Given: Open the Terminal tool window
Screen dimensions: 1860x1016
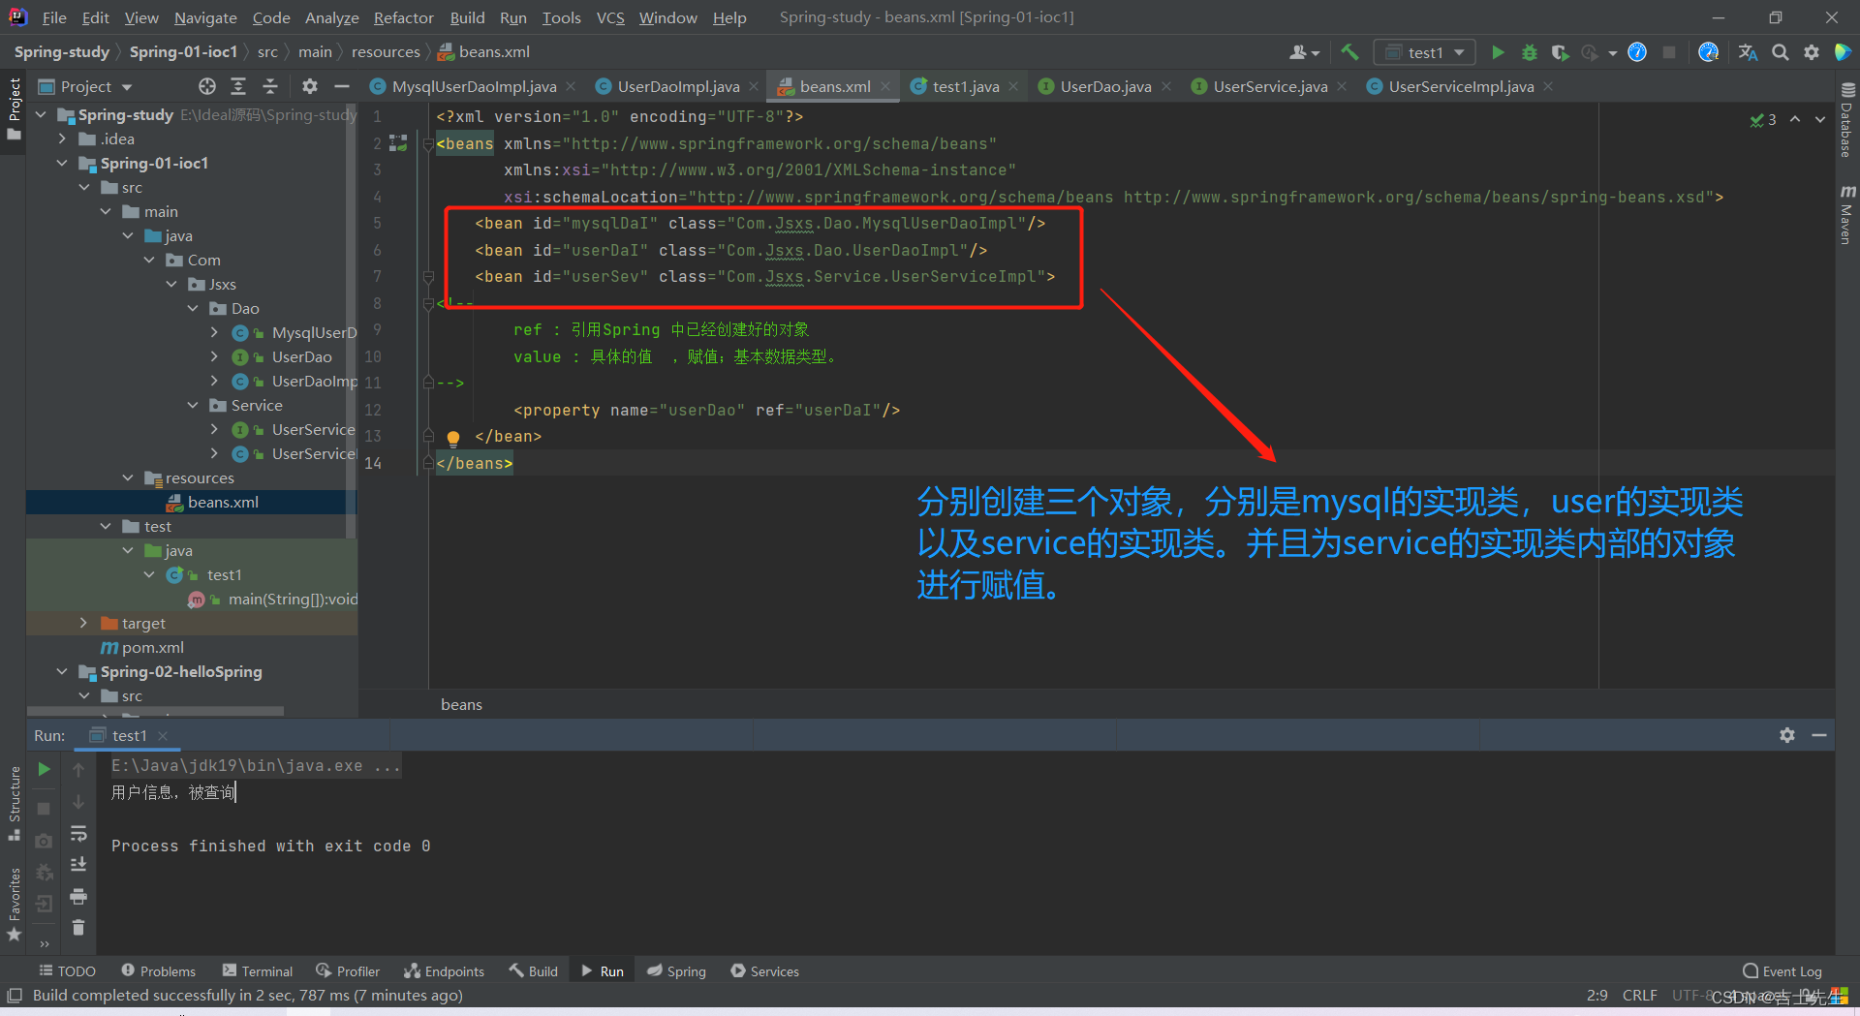Looking at the screenshot, I should pyautogui.click(x=258, y=970).
